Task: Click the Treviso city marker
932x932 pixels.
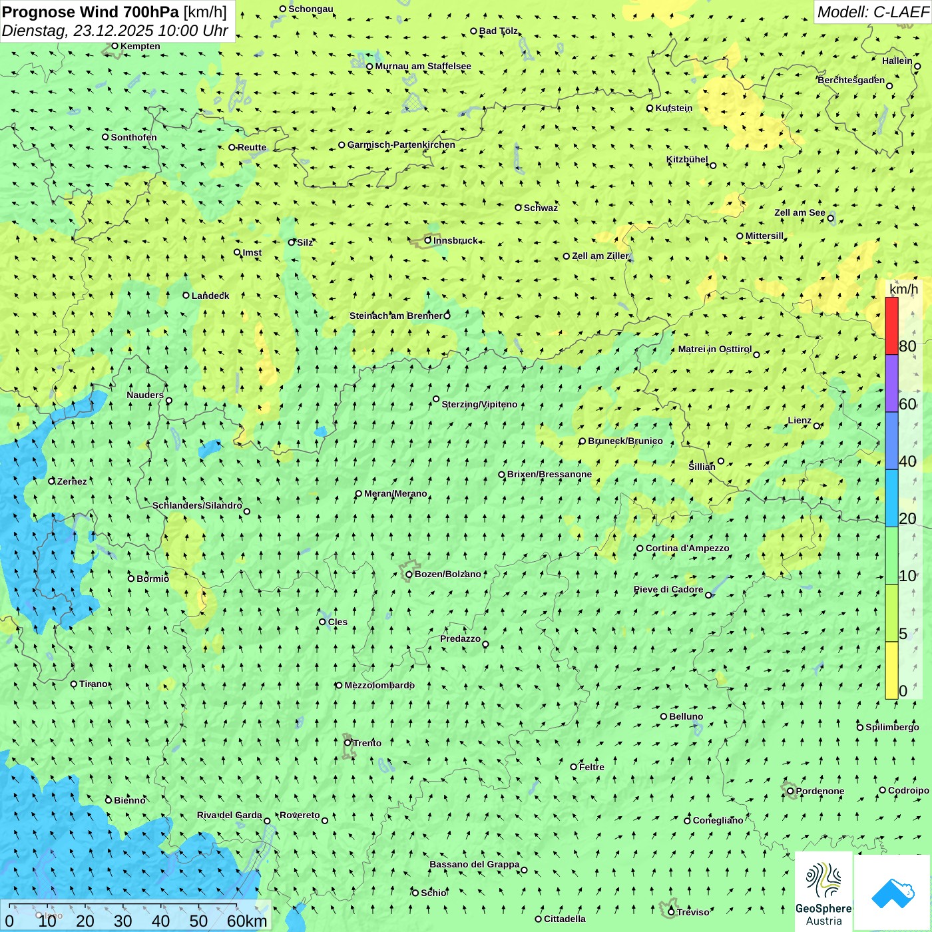Action: point(671,912)
